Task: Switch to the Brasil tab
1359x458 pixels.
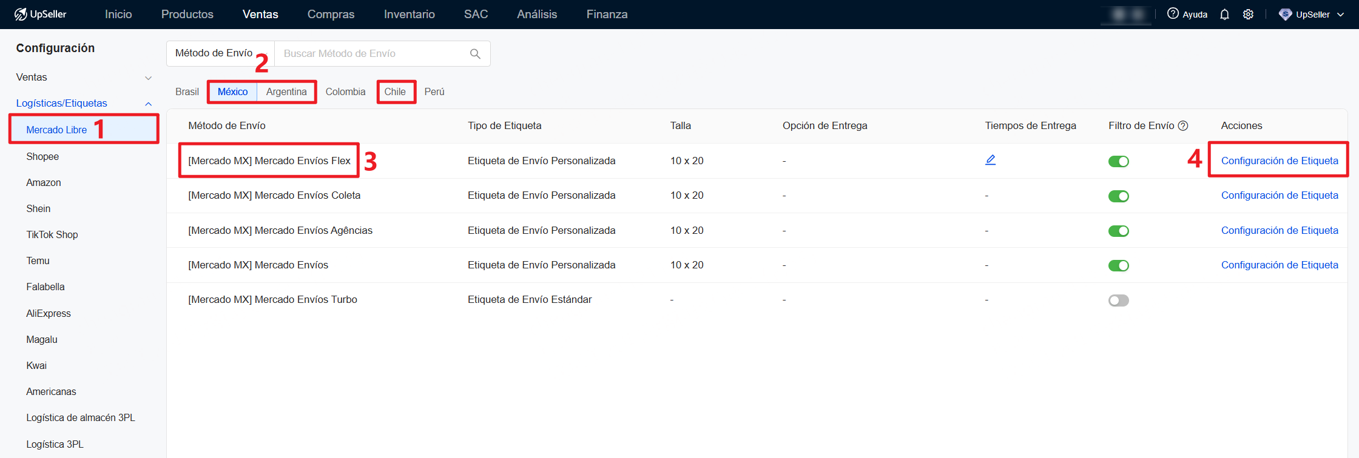Action: click(x=187, y=91)
